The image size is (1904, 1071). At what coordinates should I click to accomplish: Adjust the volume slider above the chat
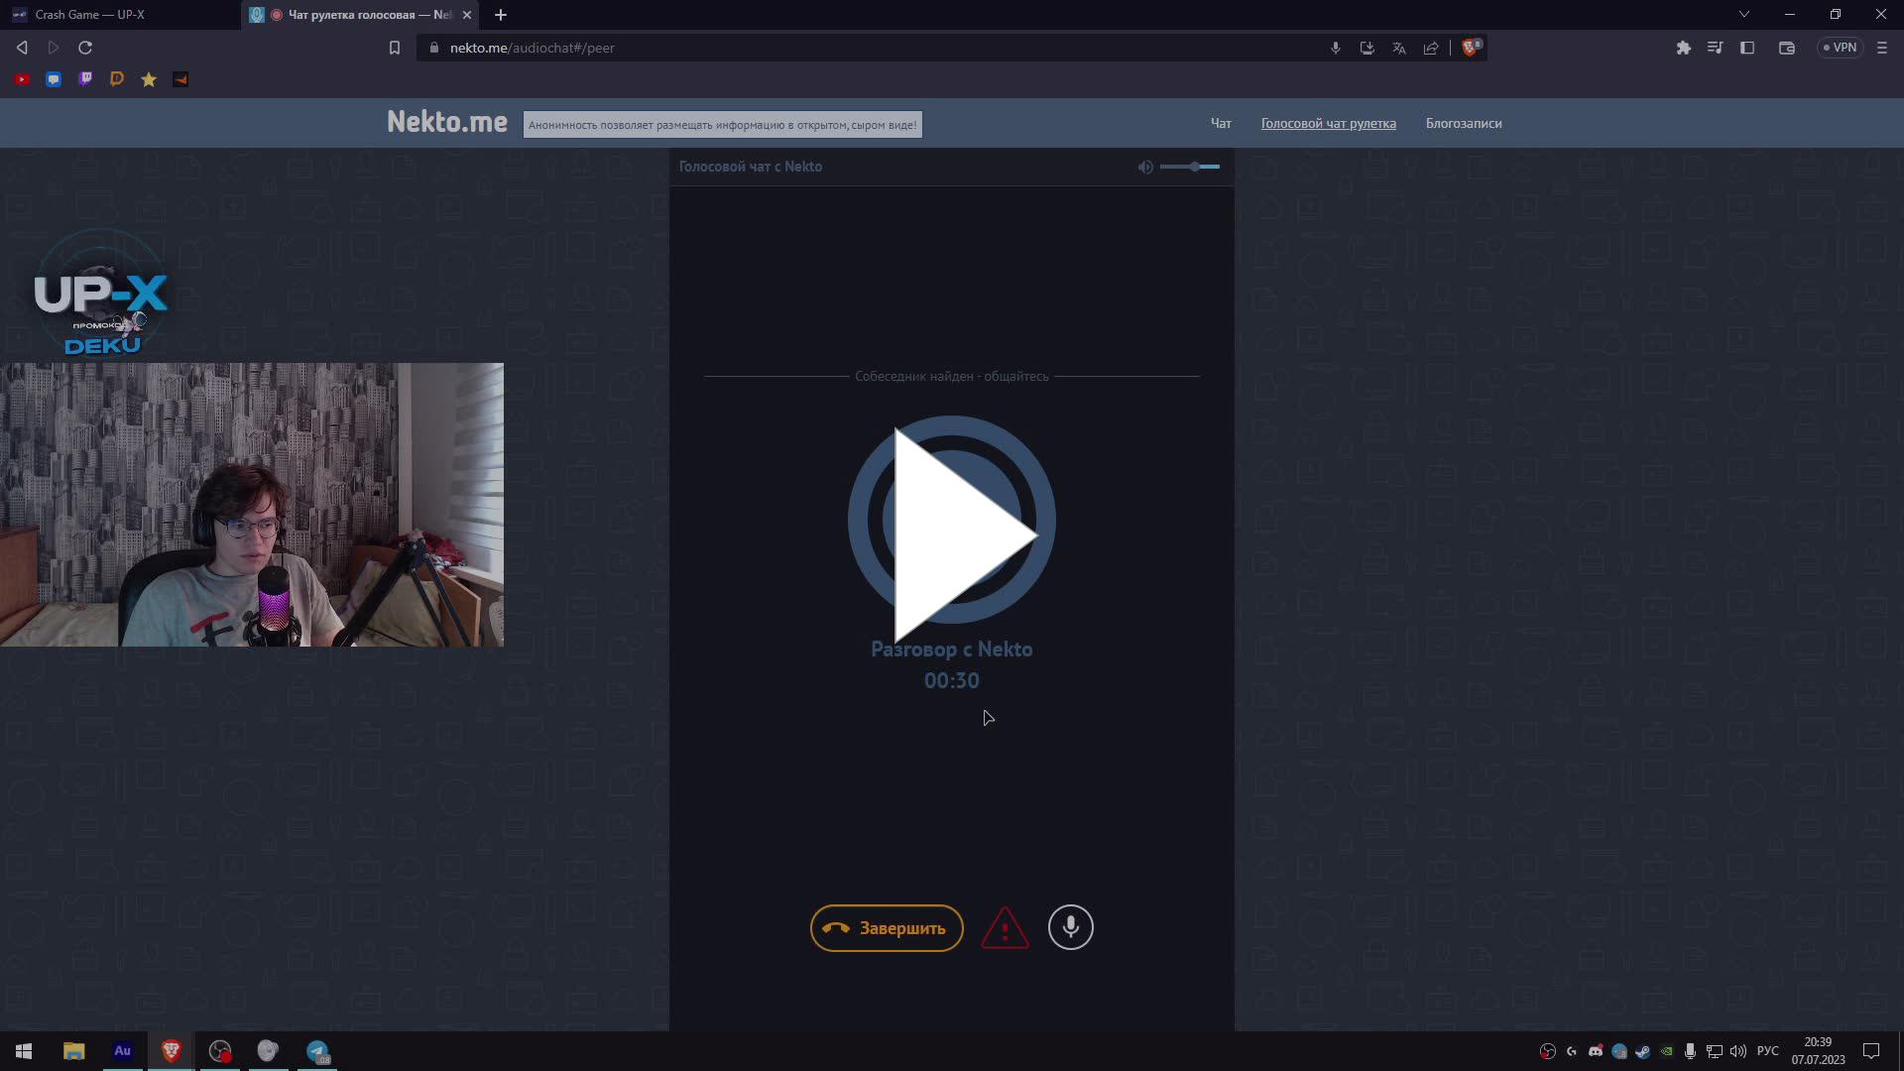click(1193, 168)
